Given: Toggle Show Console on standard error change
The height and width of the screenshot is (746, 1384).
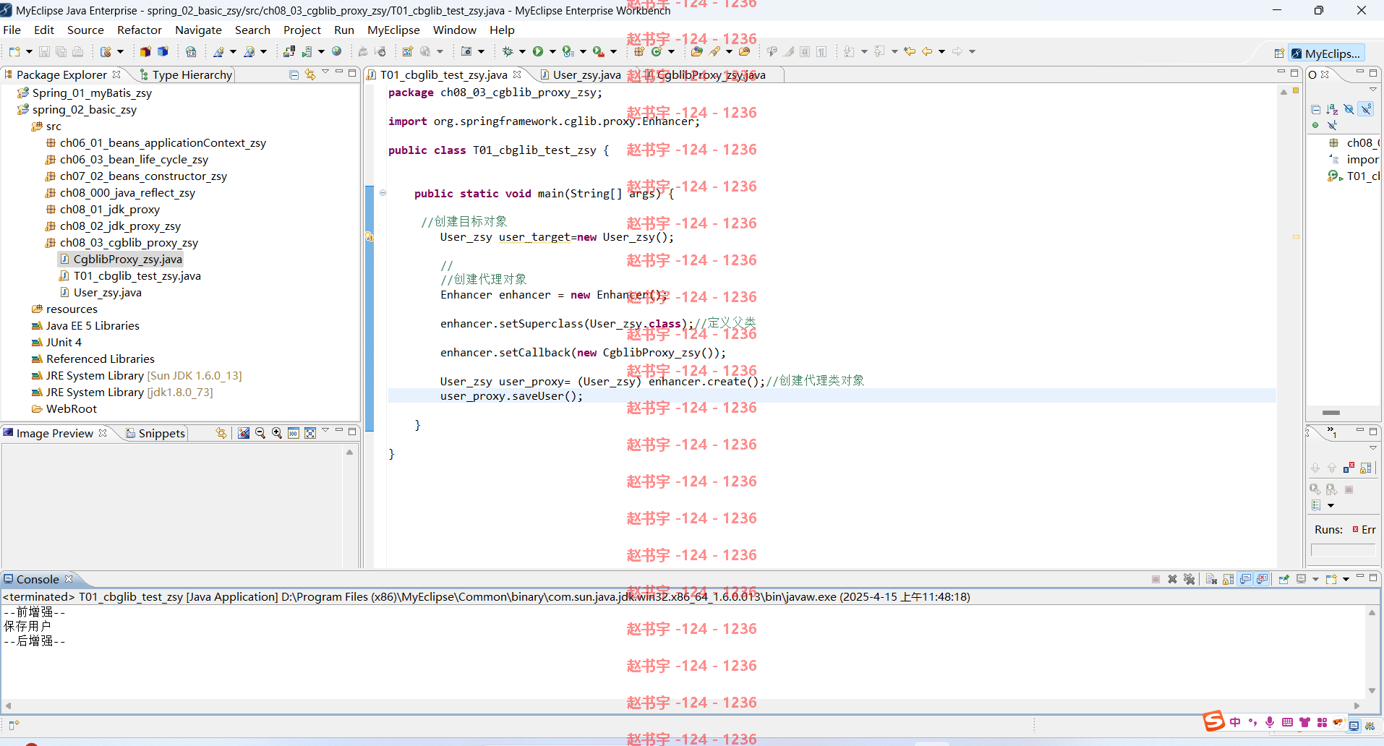Looking at the screenshot, I should point(1262,579).
